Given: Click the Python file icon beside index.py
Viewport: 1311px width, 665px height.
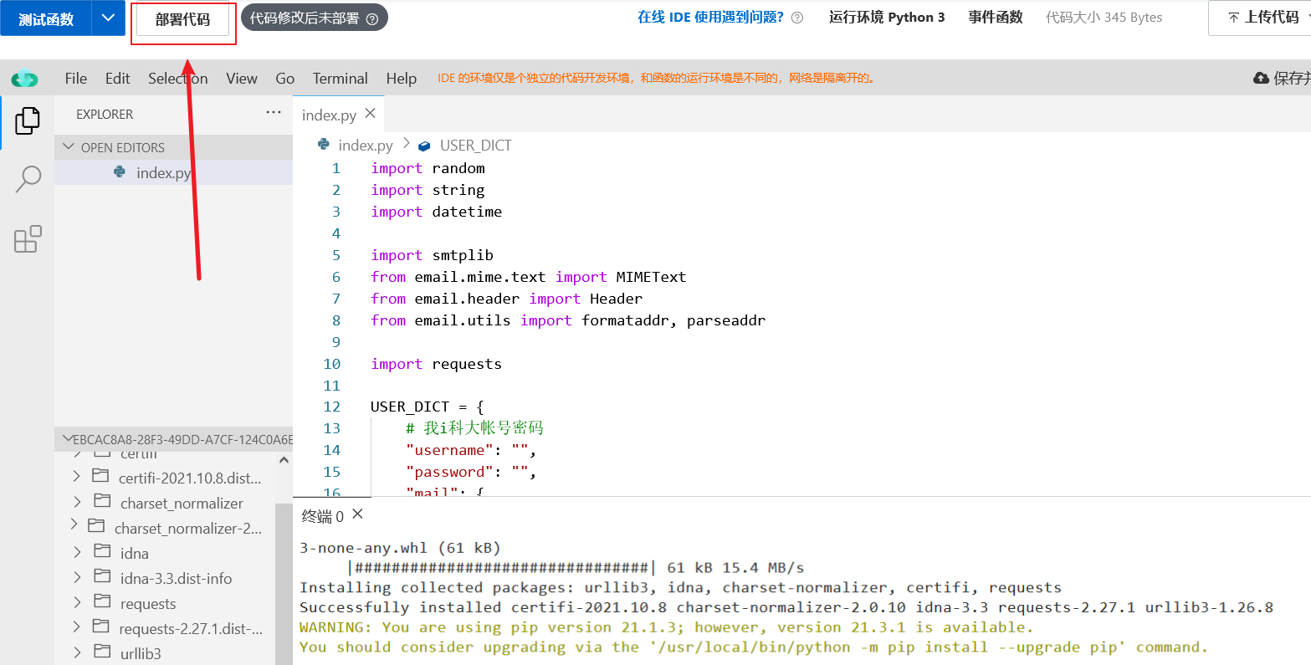Looking at the screenshot, I should [x=120, y=171].
